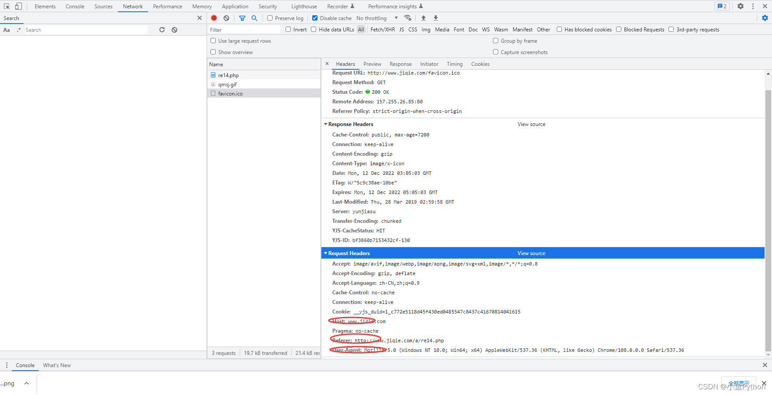772x395 pixels.
Task: Click View source for Response Headers
Action: coord(531,124)
